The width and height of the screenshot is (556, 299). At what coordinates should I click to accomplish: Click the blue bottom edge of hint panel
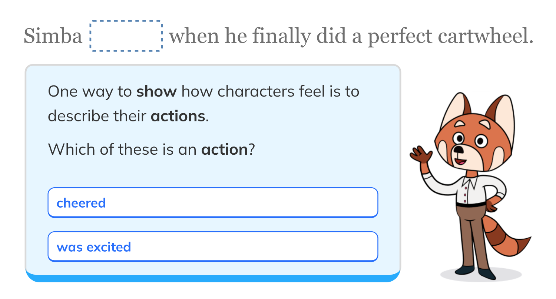[213, 278]
